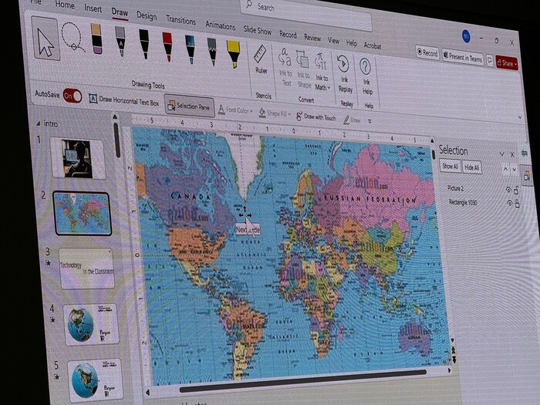The height and width of the screenshot is (405, 540).
Task: Switch to the Transitions tab
Action: (x=181, y=20)
